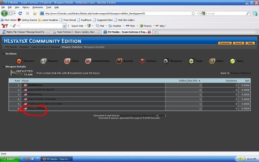Open the Actions section icon
The image size is (259, 162).
[x=142, y=61]
